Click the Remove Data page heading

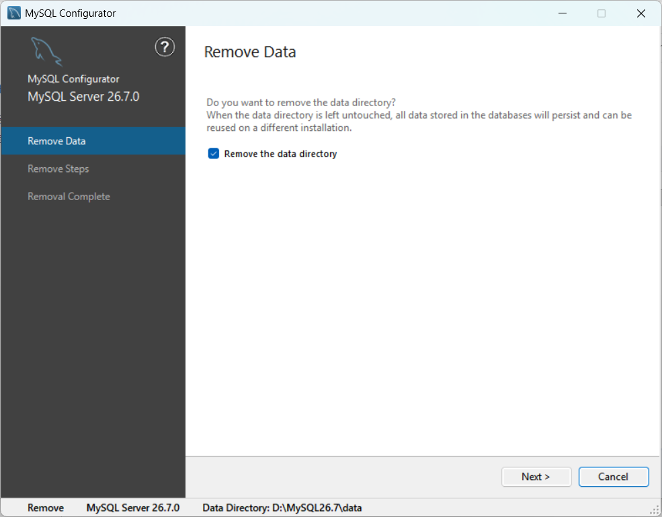tap(250, 52)
